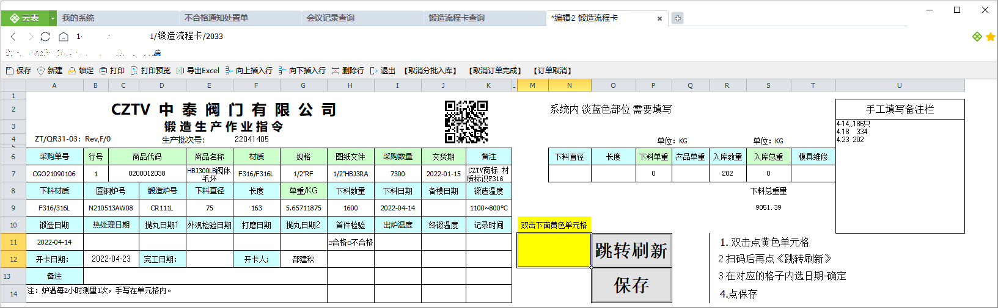Viewport: 998px width, 308px height.
Task: Click the 锻造炉号 cell CR111L
Action: pos(162,208)
